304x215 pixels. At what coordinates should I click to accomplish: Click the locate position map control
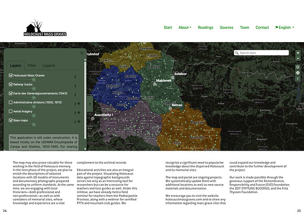tap(298, 73)
